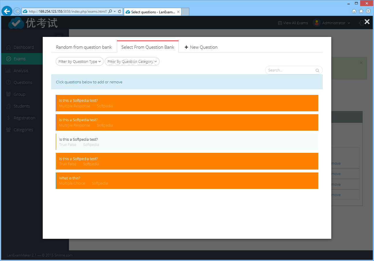374x261 pixels.
Task: Close the Select questions browser tab
Action: tap(178, 12)
